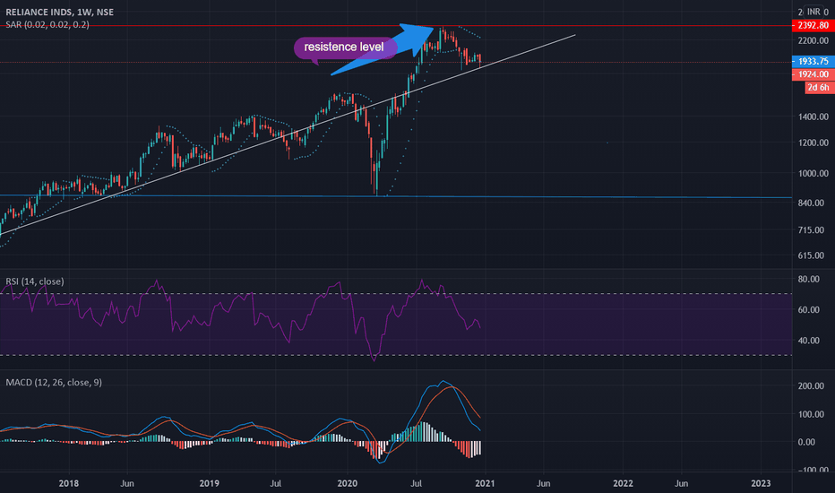Click the 2021 time axis label
Image resolution: width=835 pixels, height=493 pixels.
485,483
